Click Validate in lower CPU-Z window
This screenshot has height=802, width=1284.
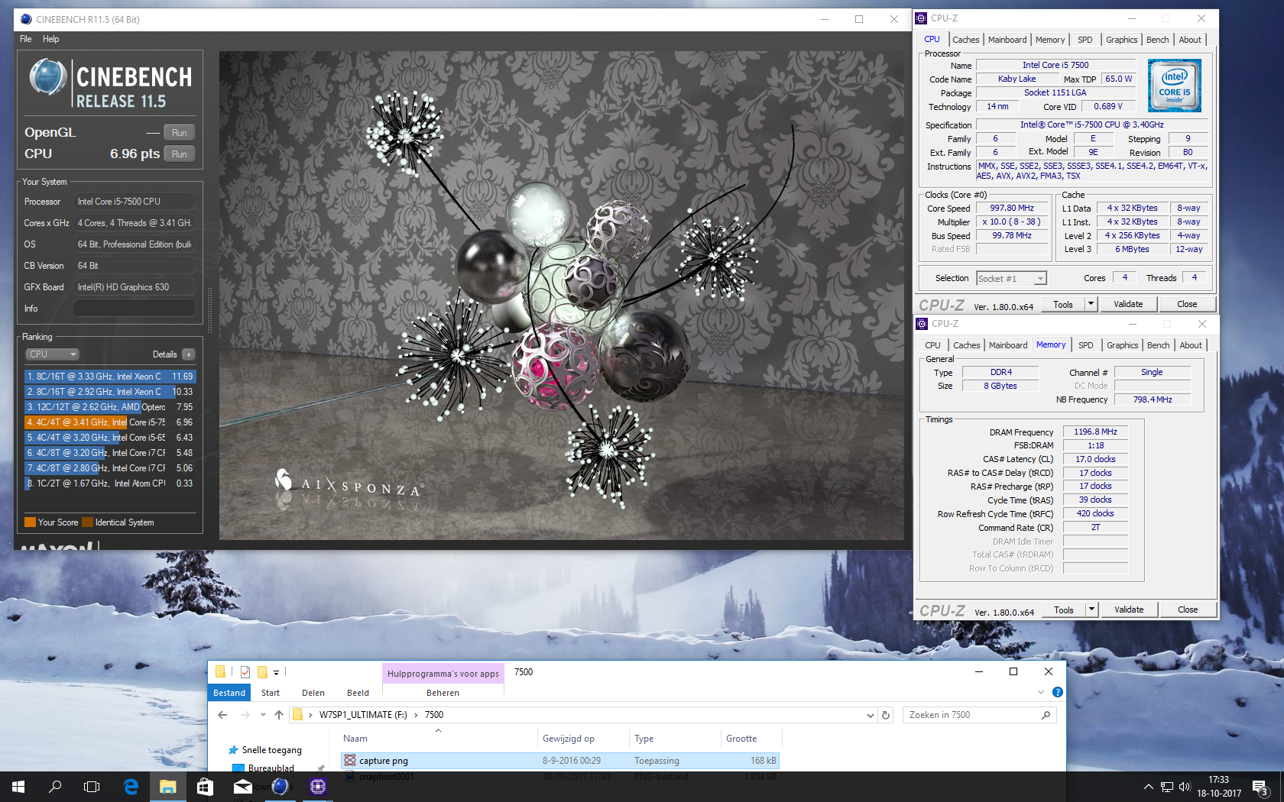(x=1129, y=610)
